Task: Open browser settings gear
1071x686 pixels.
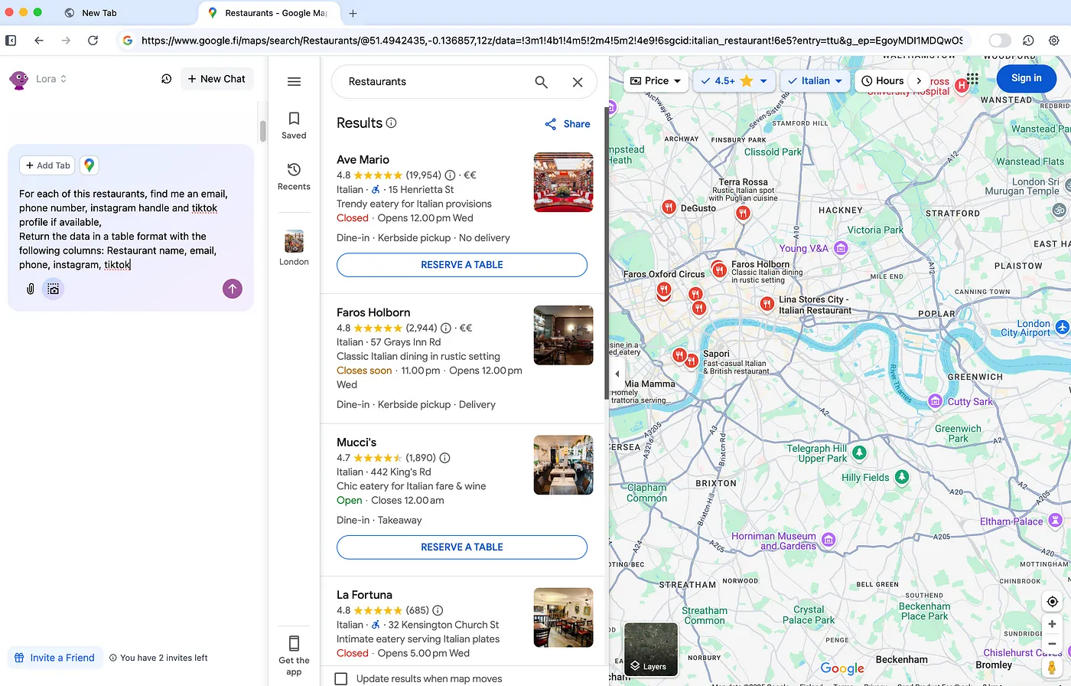Action: (1054, 41)
